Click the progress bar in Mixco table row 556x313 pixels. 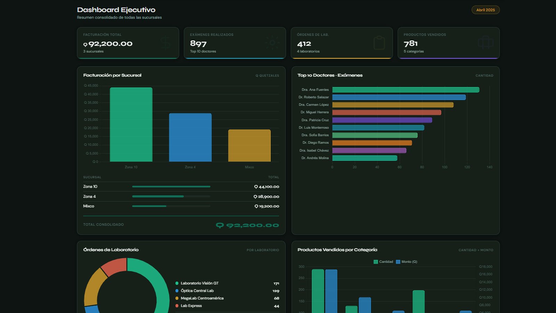(171, 206)
